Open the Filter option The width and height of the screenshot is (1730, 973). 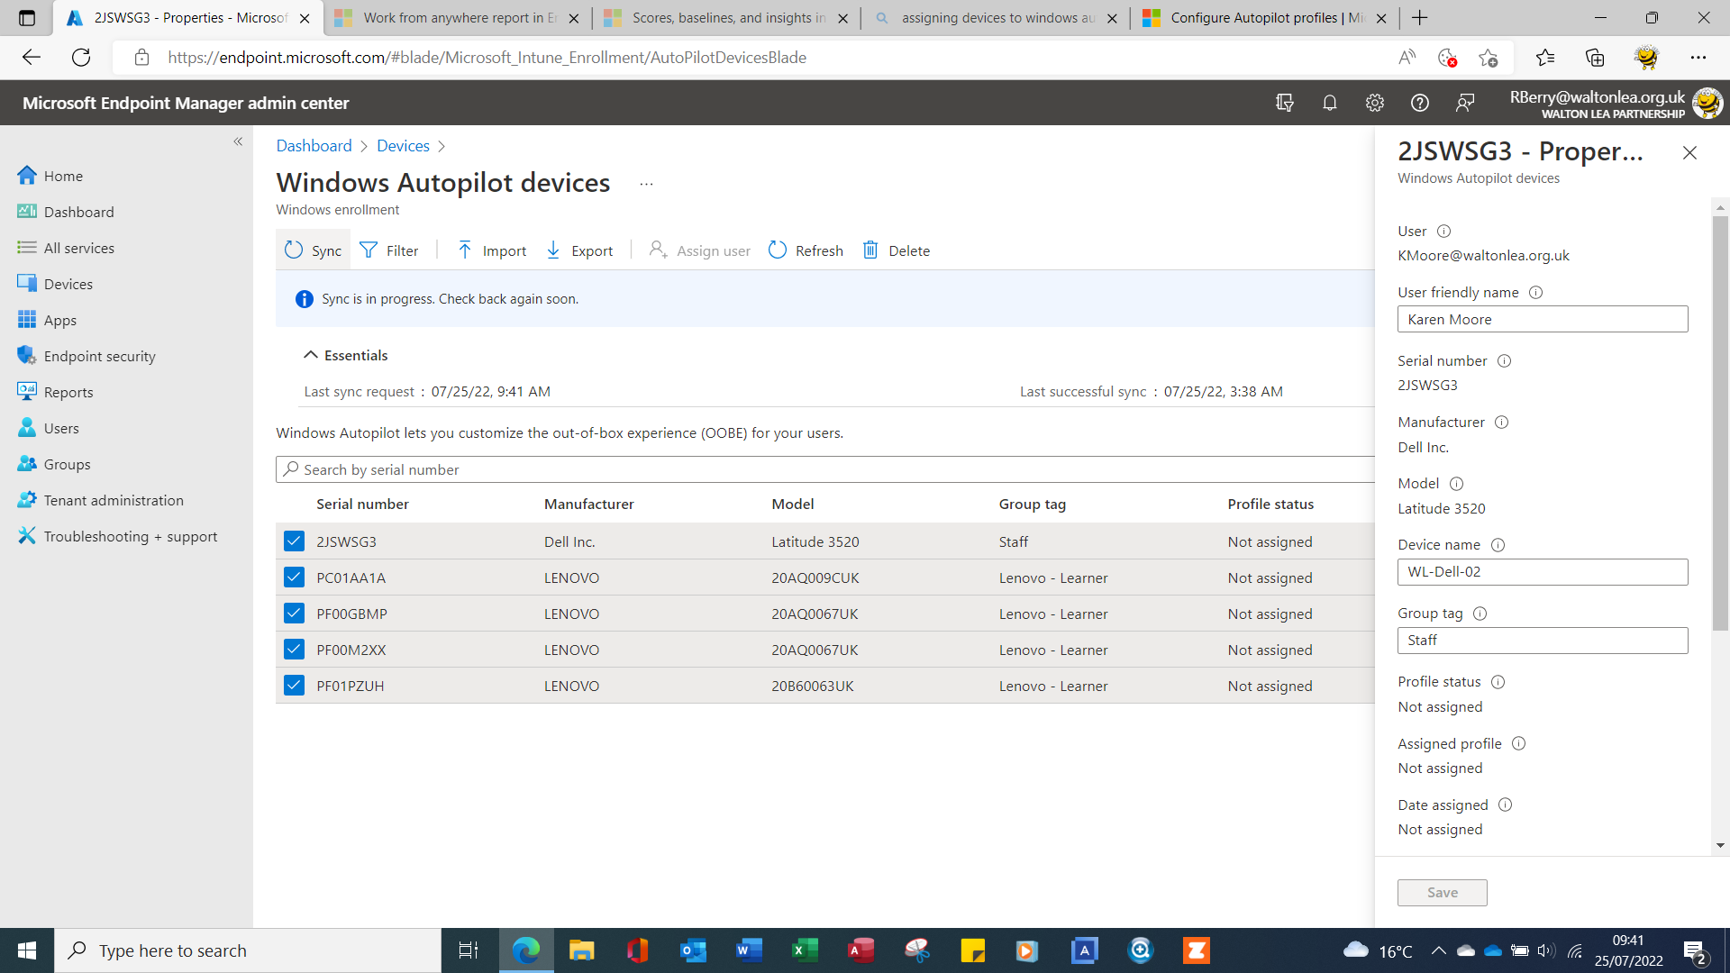[x=389, y=250]
